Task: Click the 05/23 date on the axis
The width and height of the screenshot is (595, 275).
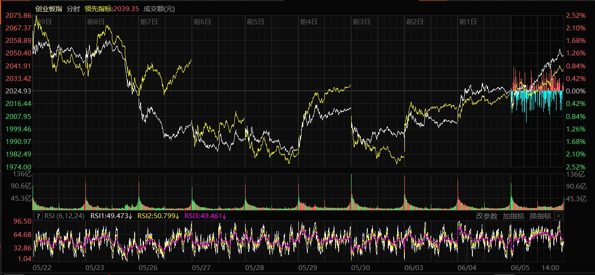Action: [x=95, y=267]
